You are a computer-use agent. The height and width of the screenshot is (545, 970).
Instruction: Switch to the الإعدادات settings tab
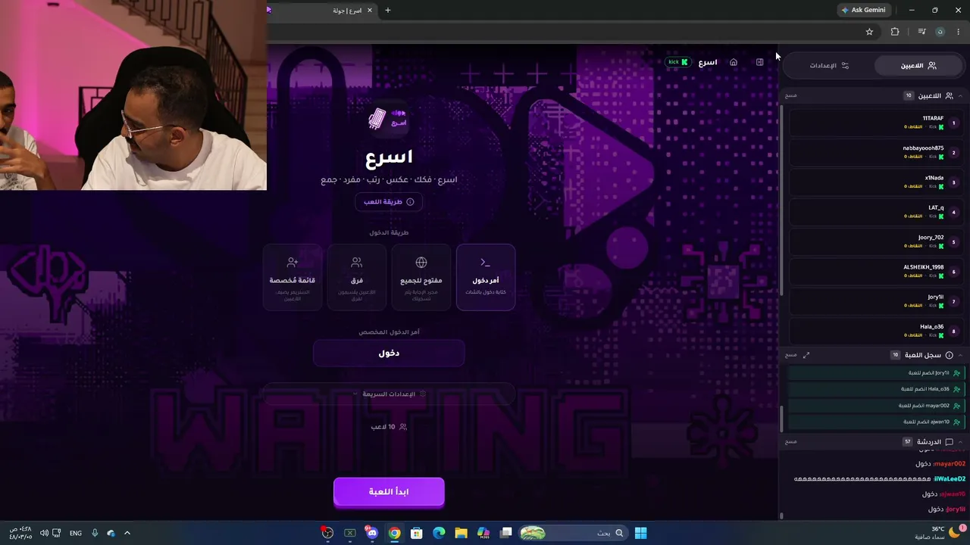[829, 66]
